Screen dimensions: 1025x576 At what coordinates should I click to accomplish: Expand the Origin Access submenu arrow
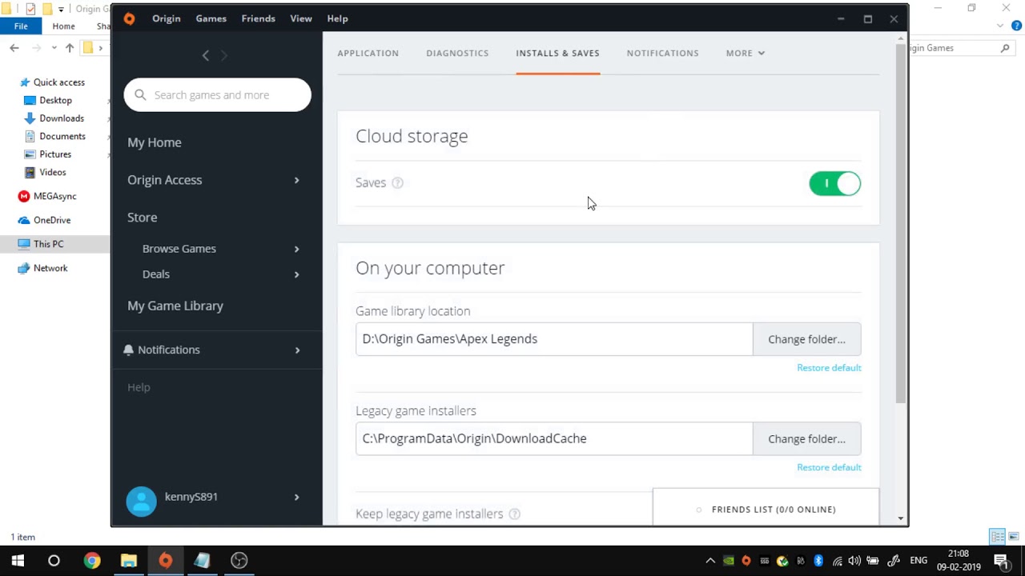coord(296,180)
